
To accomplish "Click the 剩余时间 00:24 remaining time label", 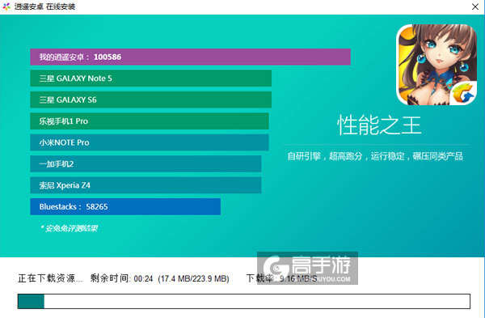I will [x=121, y=278].
